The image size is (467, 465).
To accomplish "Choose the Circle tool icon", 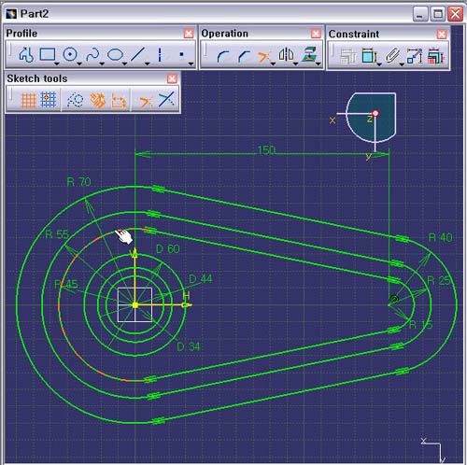I will coord(70,54).
